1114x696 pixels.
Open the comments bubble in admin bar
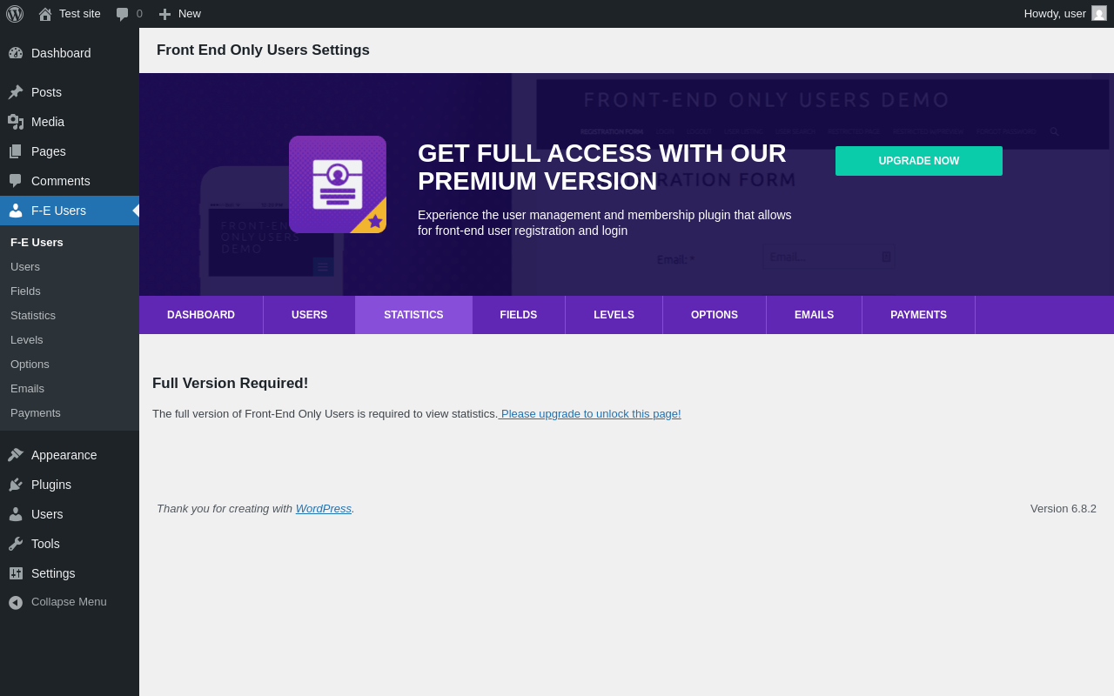click(x=122, y=14)
